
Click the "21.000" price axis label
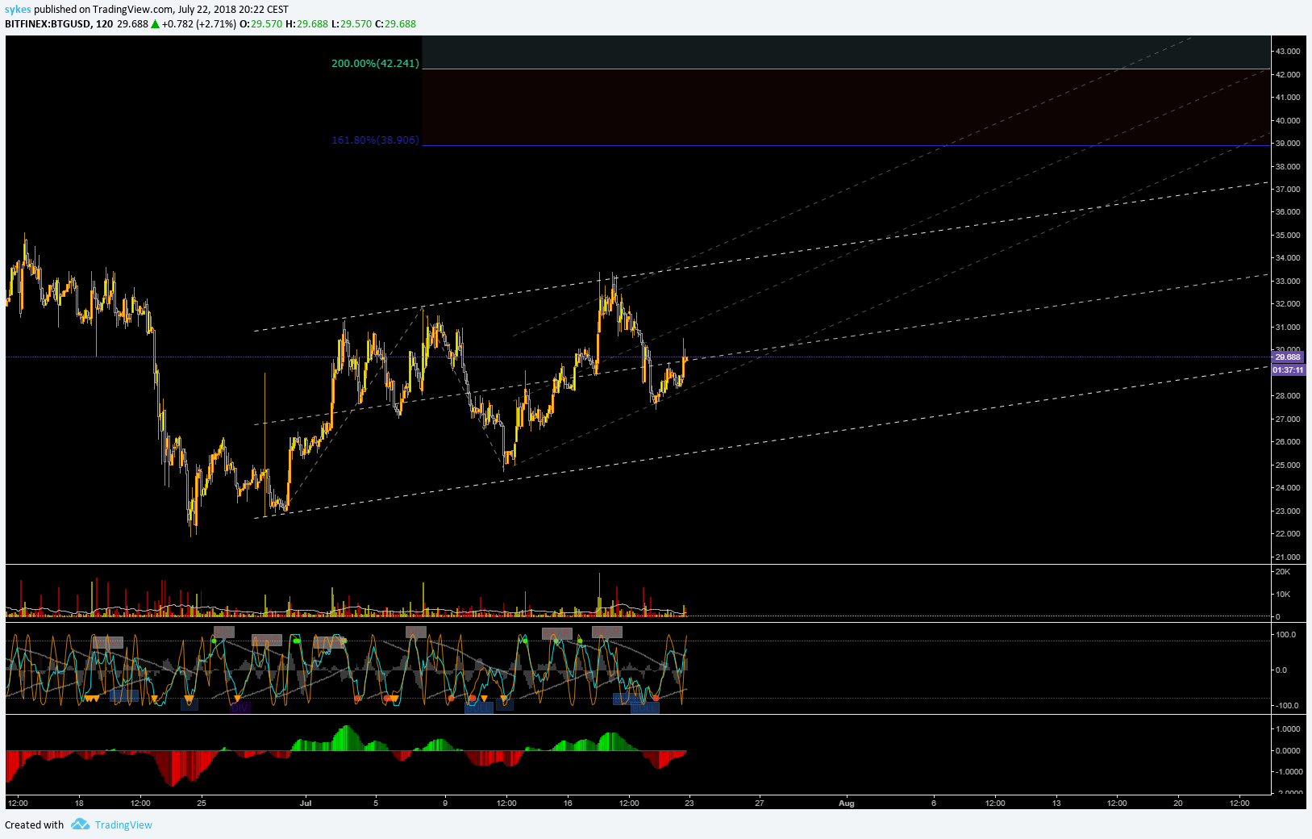(1288, 557)
